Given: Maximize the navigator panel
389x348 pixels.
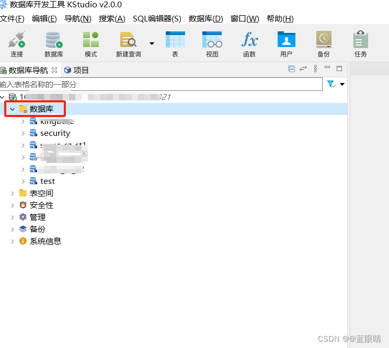Looking at the screenshot, I should 339,68.
